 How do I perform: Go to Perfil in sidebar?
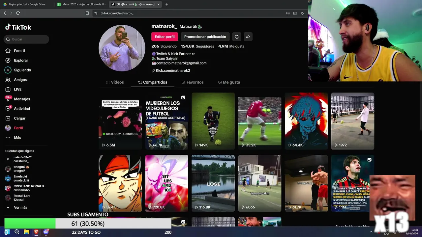(x=14, y=128)
